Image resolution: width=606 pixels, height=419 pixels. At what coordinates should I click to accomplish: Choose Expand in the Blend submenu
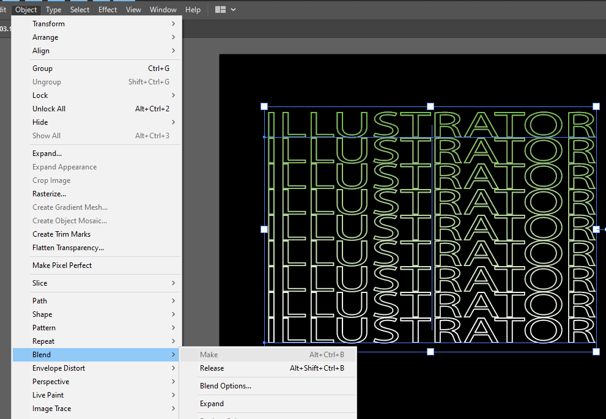(268, 404)
